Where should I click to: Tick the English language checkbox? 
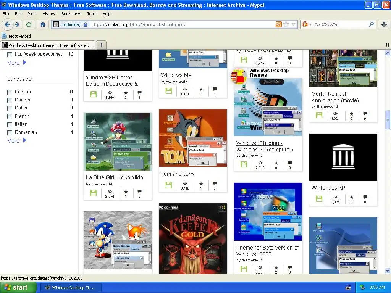(x=10, y=92)
